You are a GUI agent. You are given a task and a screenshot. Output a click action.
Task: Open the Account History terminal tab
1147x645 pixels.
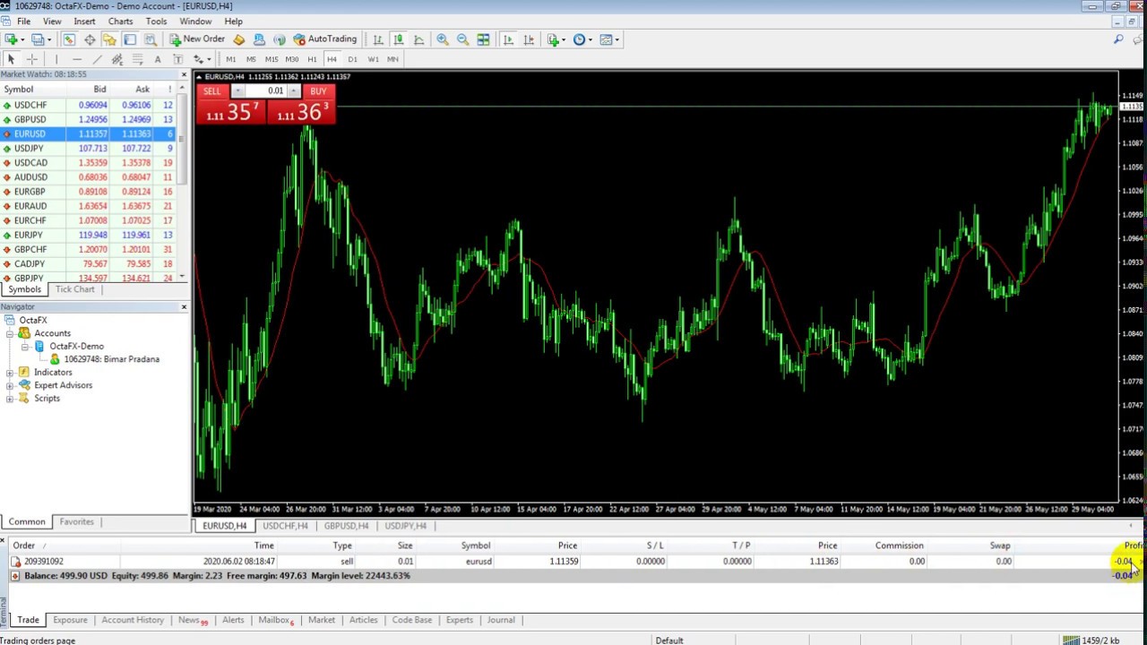coord(133,620)
